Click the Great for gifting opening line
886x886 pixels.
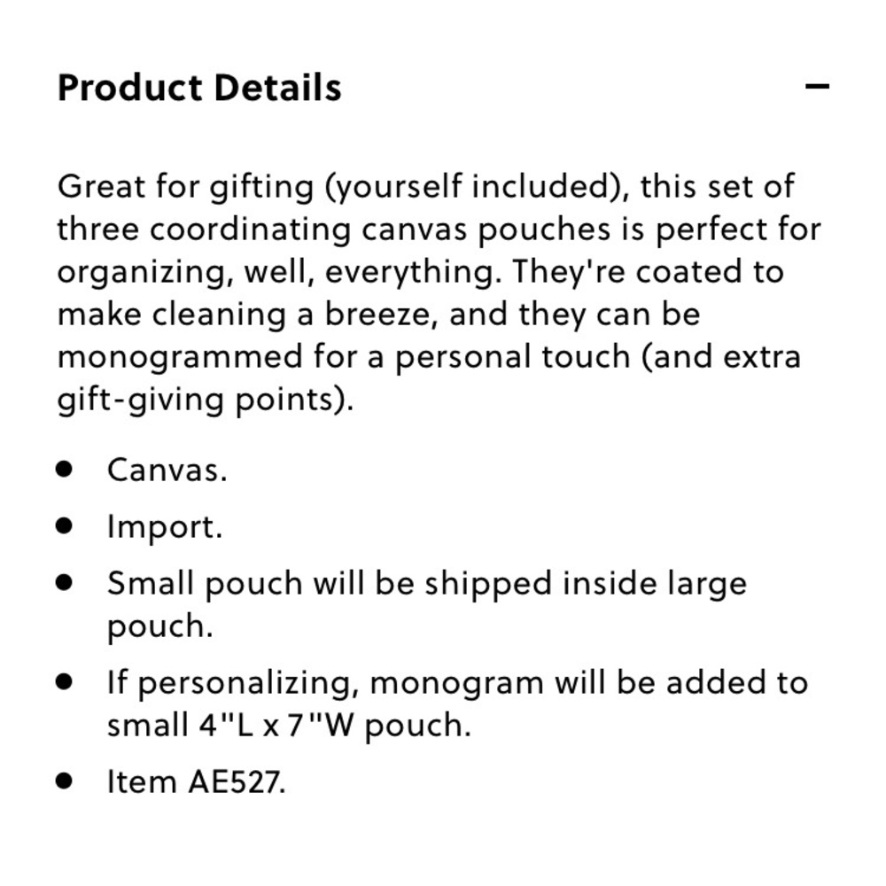coord(426,187)
